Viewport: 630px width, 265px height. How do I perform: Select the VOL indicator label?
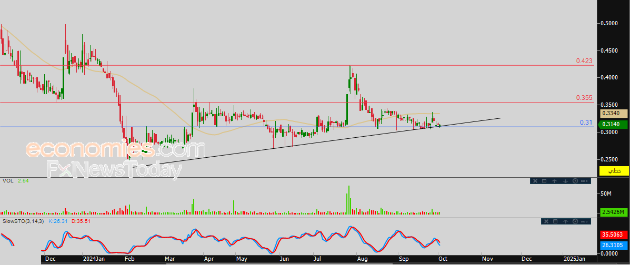click(8, 181)
